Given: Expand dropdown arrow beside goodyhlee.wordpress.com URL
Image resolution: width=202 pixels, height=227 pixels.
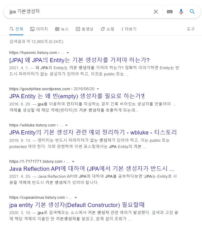Looking at the screenshot, I should tap(98, 89).
